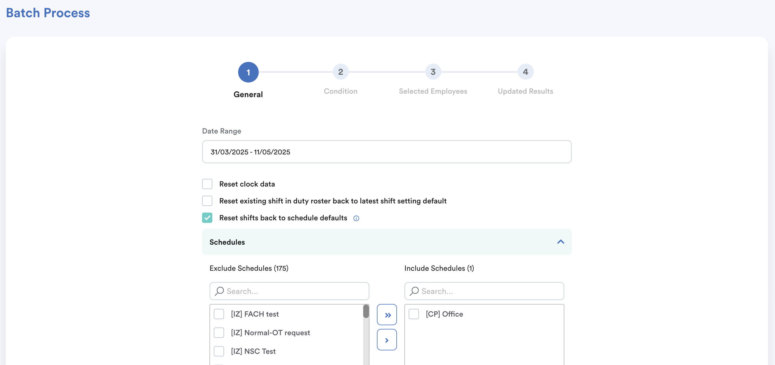
Task: Click the single chevron move-right button
Action: [x=387, y=340]
